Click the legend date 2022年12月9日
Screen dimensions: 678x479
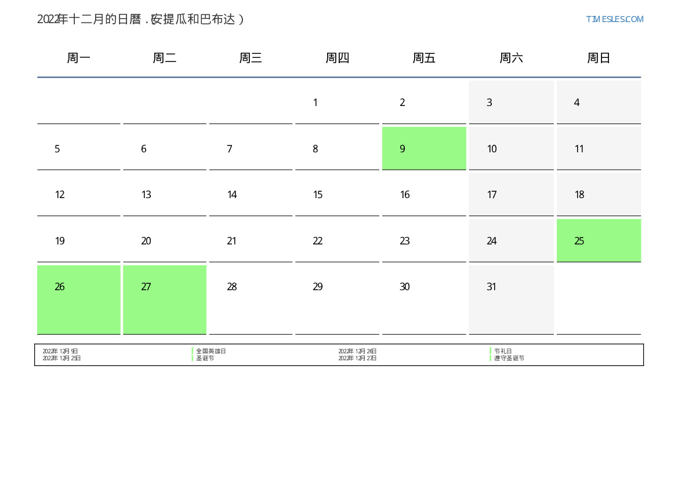[x=60, y=351]
